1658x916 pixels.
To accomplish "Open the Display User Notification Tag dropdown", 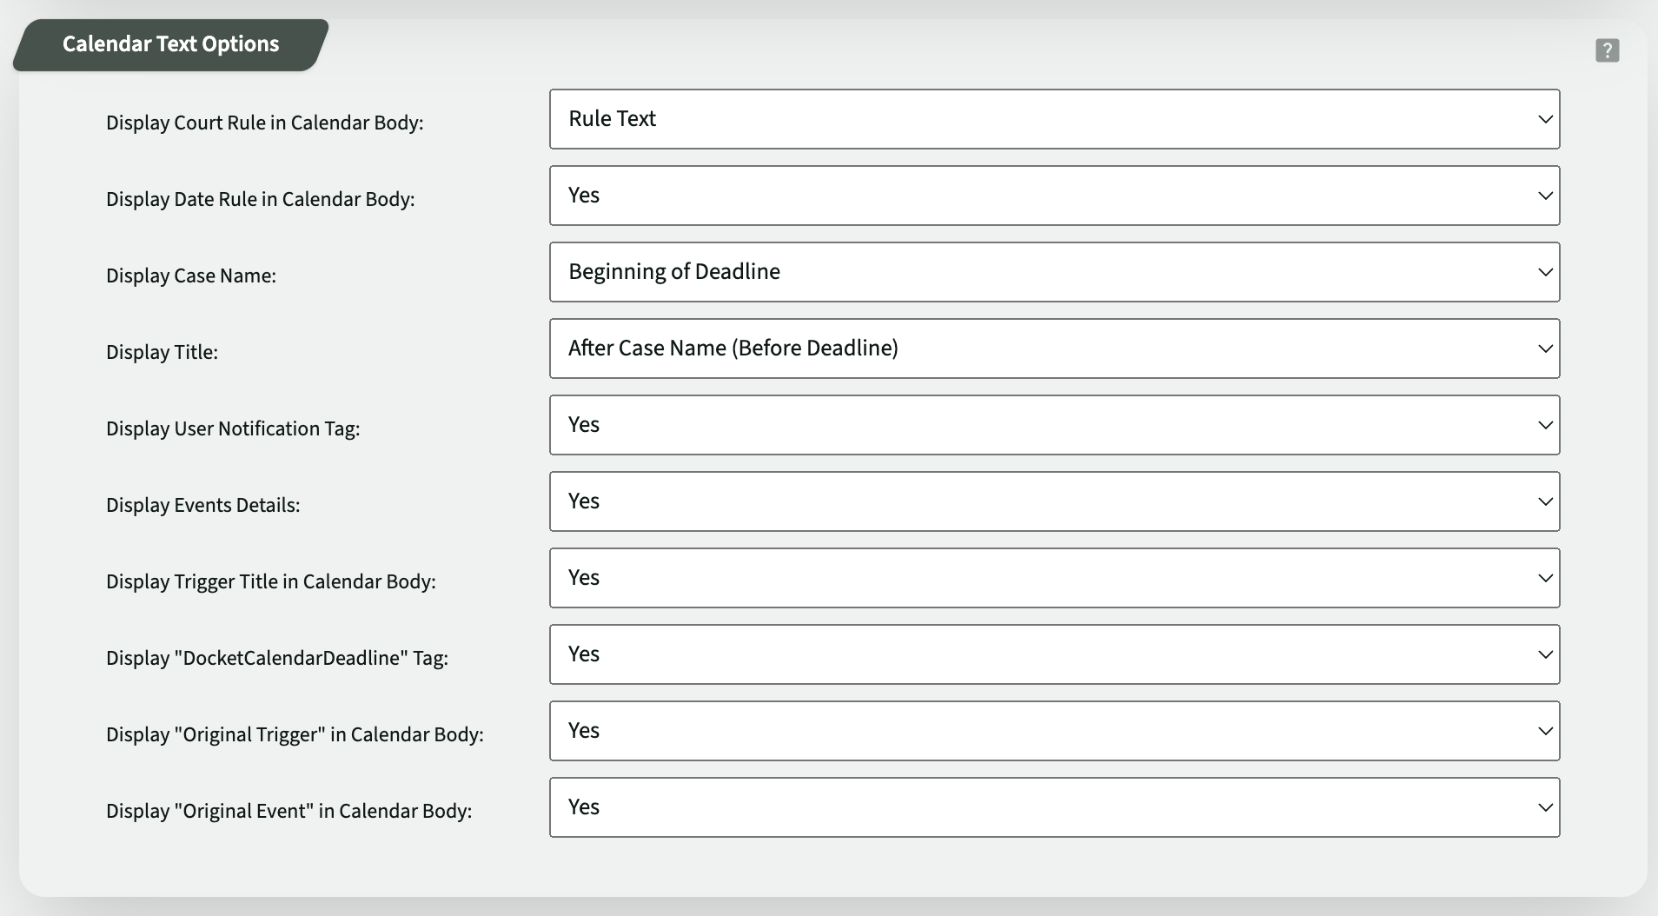I will (x=1054, y=424).
